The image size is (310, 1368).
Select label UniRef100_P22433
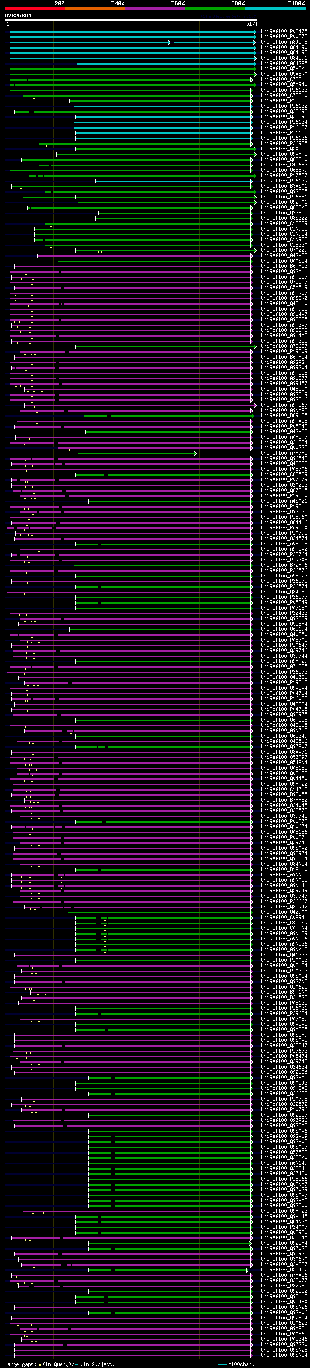(283, 613)
